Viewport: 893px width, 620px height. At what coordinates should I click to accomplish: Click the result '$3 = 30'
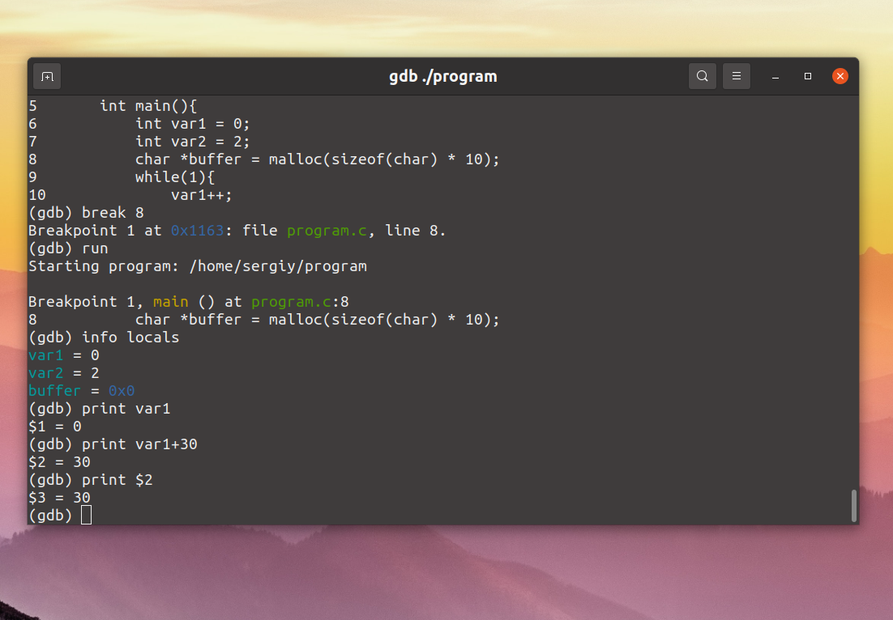pyautogui.click(x=59, y=498)
